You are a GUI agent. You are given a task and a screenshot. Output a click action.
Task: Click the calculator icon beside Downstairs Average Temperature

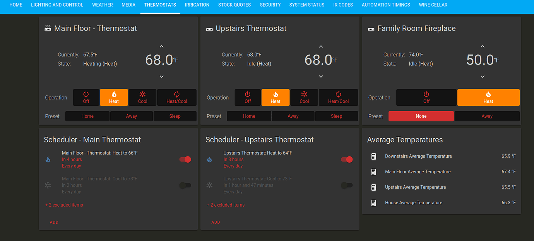point(373,156)
